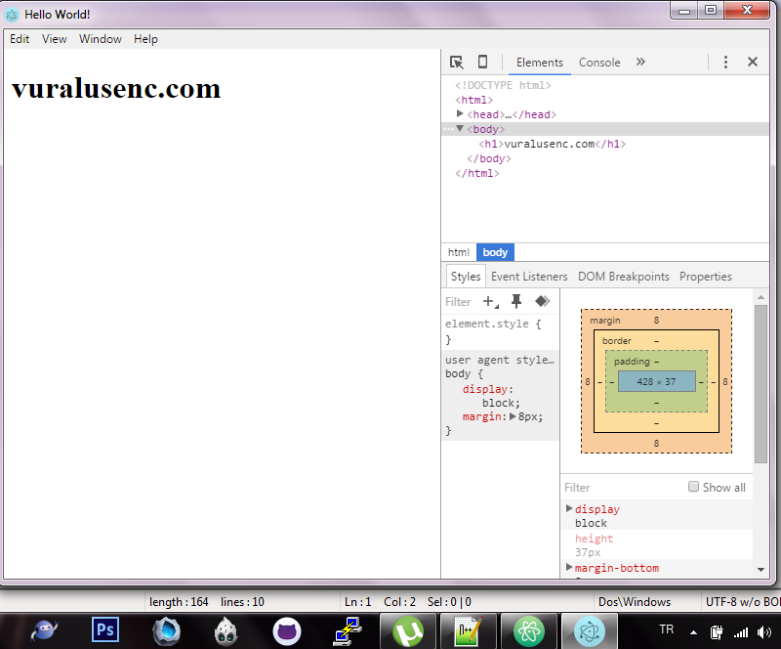Open Photoshop from the taskbar

[x=105, y=630]
